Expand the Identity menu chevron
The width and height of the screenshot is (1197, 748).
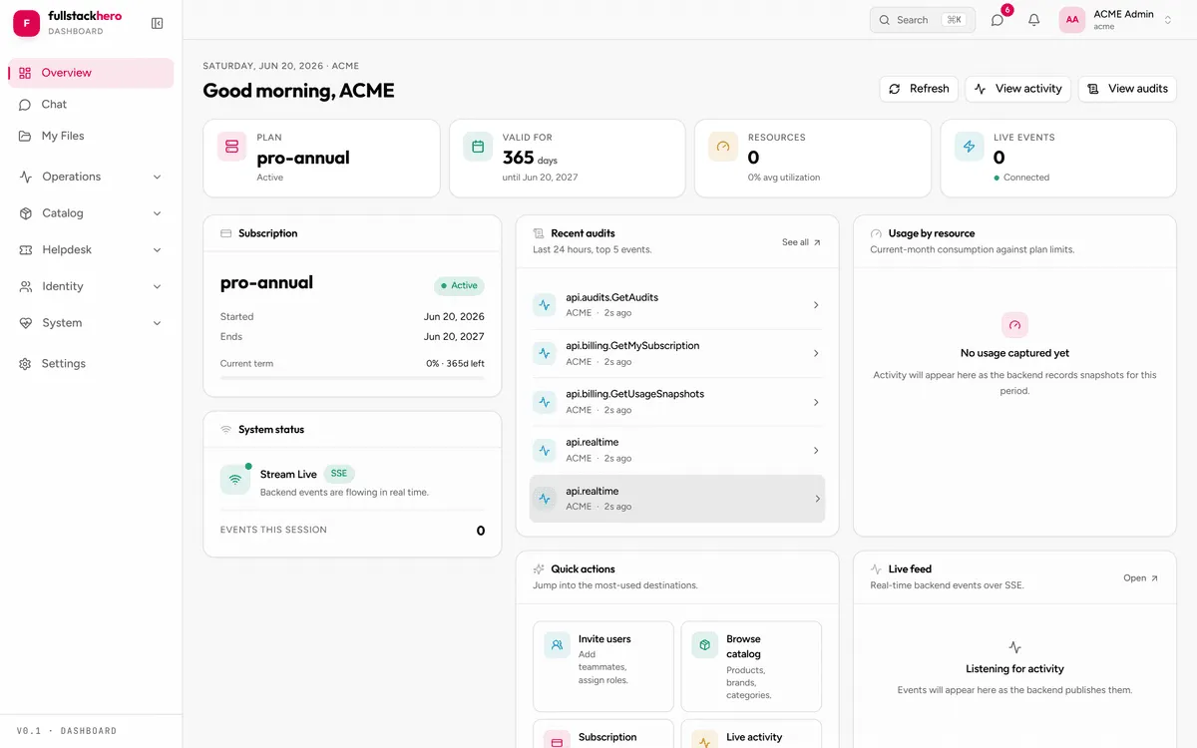click(x=157, y=286)
